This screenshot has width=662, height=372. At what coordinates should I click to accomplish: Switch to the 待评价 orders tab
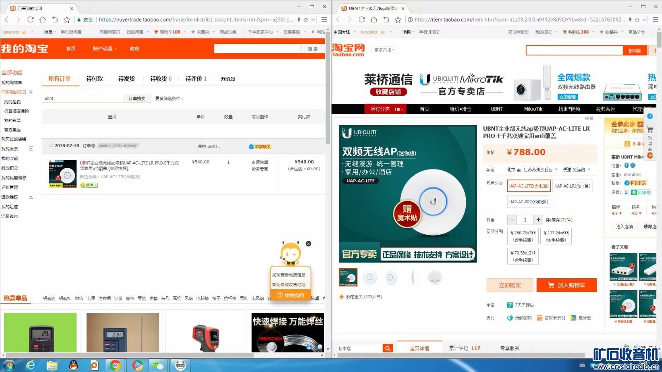coord(196,79)
